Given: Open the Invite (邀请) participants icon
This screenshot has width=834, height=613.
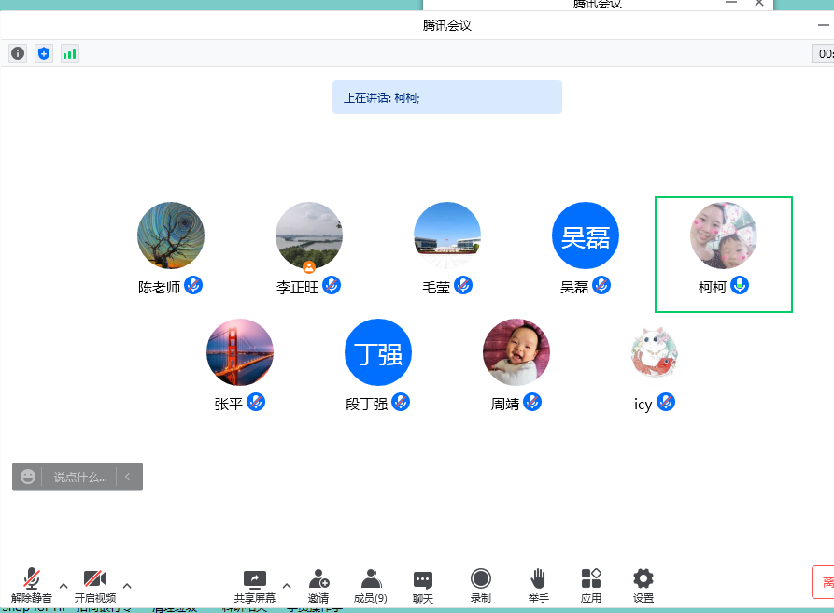Looking at the screenshot, I should (x=318, y=585).
